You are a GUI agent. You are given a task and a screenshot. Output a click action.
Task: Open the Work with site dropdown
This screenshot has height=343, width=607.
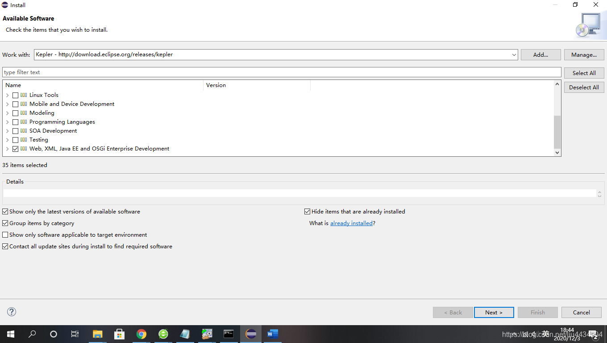[x=514, y=54]
